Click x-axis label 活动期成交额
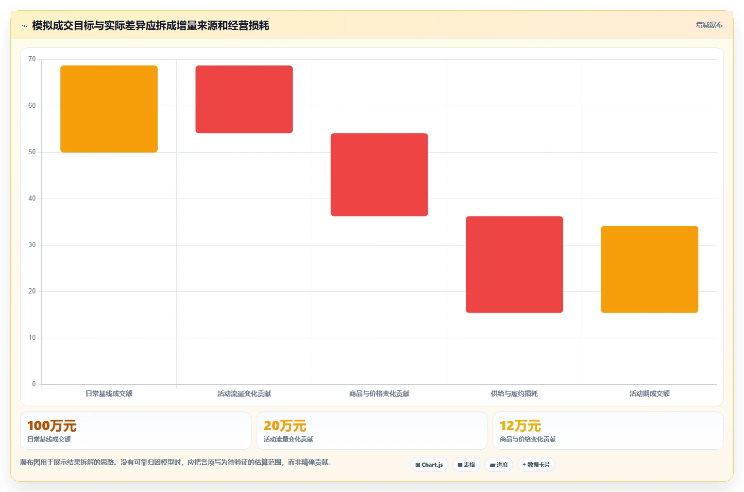Viewport: 744px width, 492px height. (649, 393)
